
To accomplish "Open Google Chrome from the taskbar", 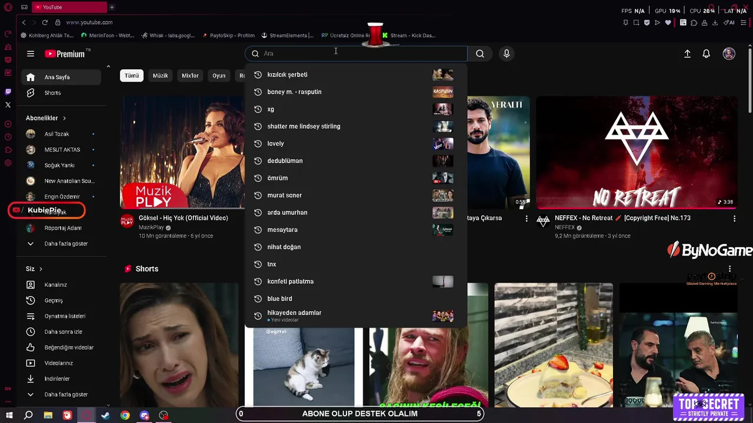I will tap(125, 415).
